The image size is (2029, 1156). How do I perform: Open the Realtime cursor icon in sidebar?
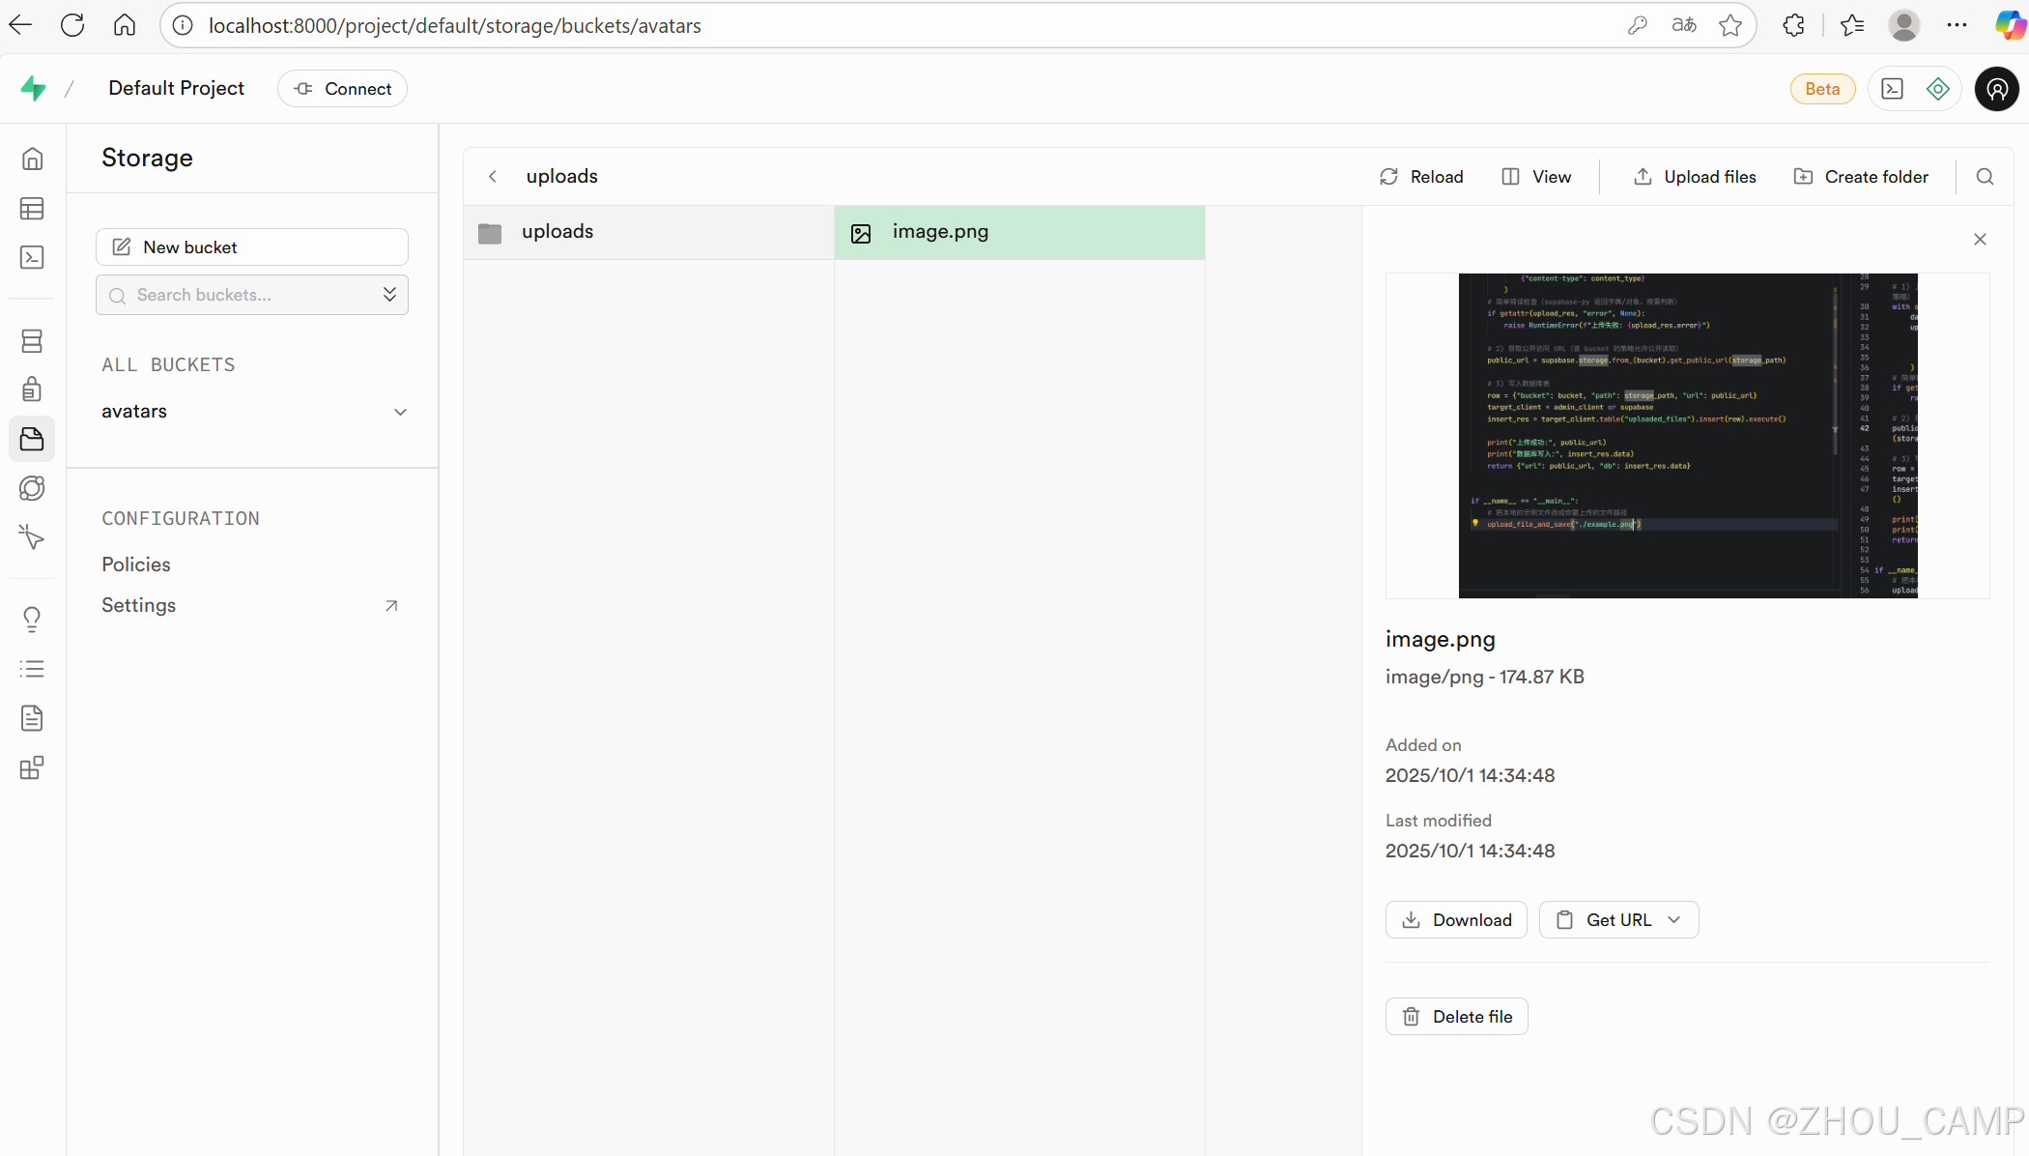tap(32, 537)
